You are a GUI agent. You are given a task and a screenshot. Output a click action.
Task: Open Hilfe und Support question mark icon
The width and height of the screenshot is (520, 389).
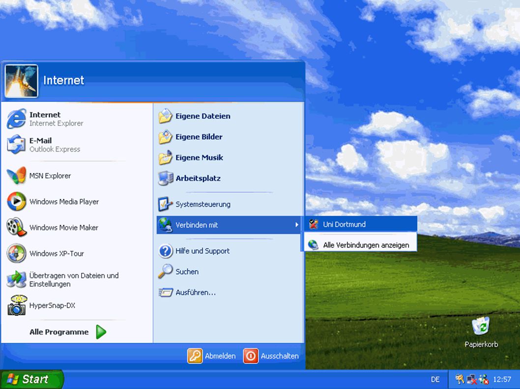click(166, 251)
